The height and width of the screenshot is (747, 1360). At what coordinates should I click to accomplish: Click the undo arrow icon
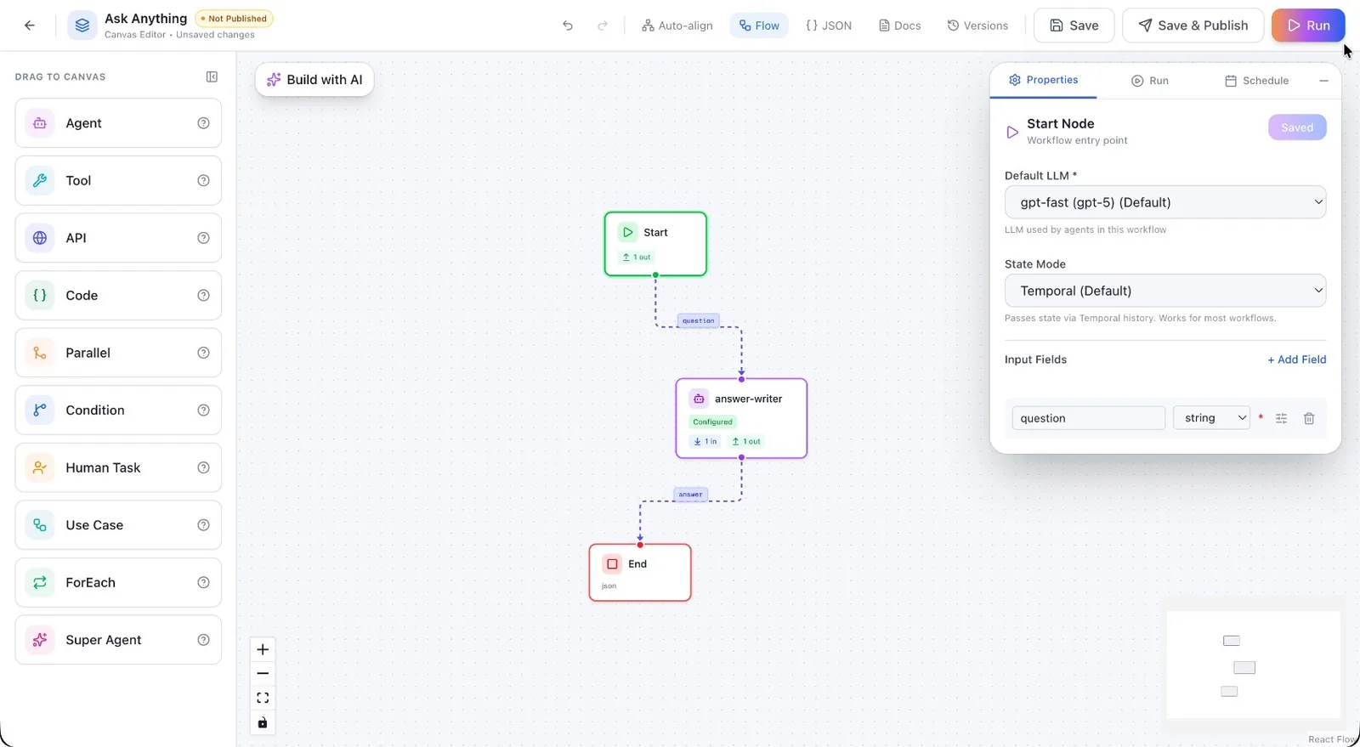568,25
